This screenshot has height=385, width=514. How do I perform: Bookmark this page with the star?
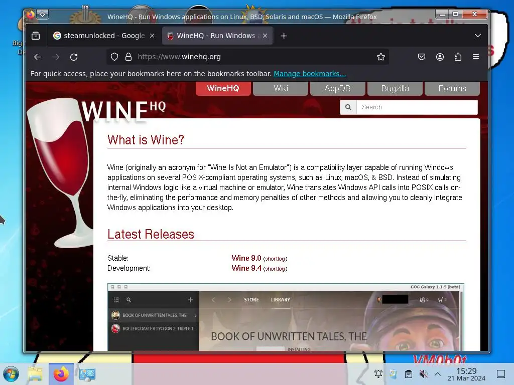click(380, 57)
